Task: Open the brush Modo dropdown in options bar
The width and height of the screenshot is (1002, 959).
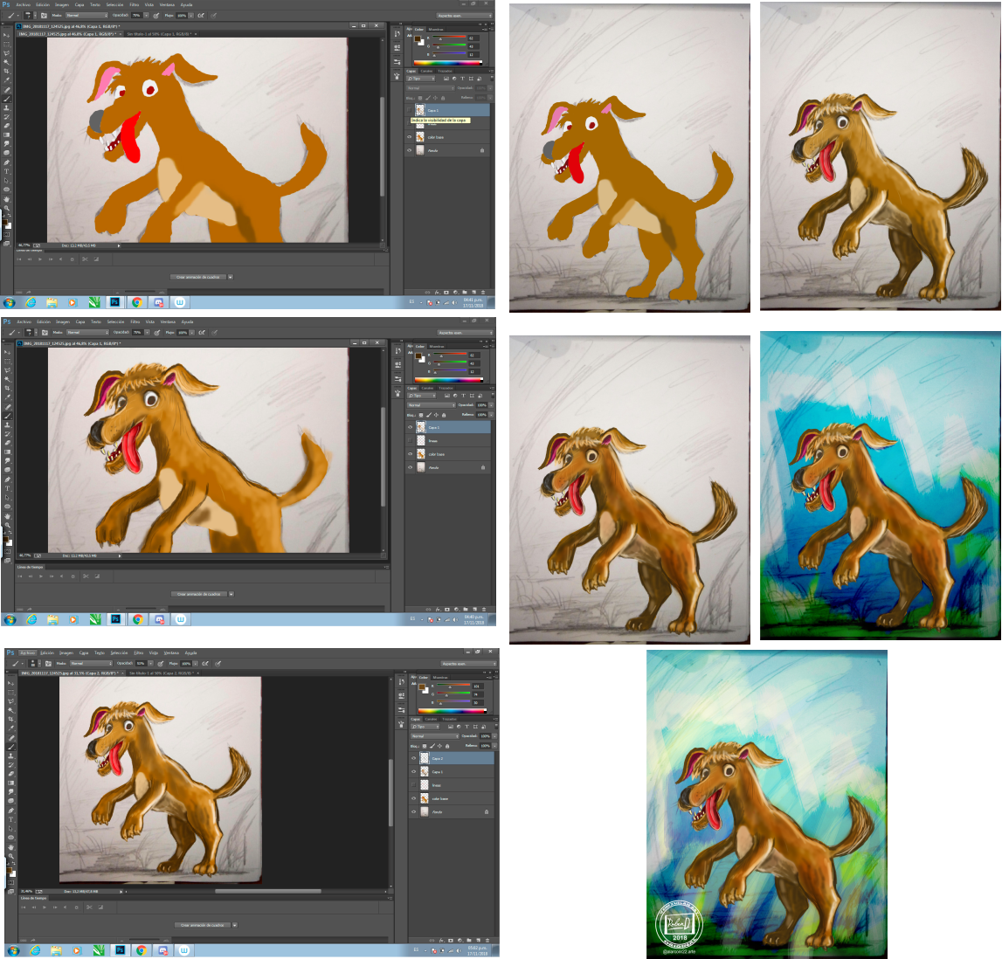Action: click(86, 14)
